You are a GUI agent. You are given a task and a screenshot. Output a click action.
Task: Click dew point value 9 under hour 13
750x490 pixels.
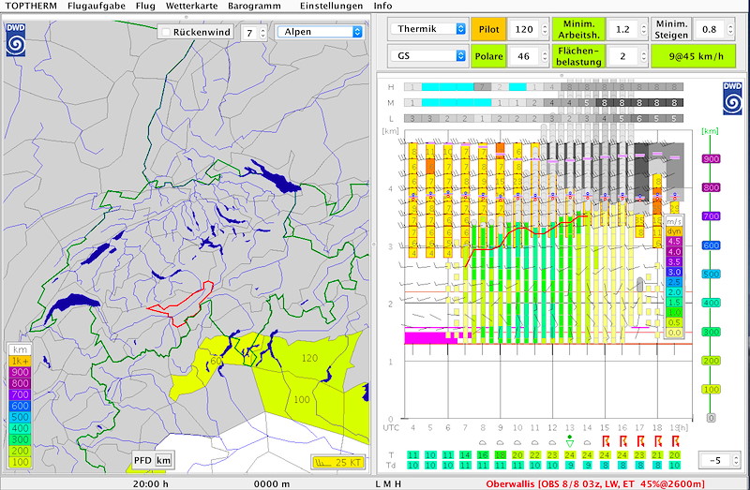tap(569, 465)
